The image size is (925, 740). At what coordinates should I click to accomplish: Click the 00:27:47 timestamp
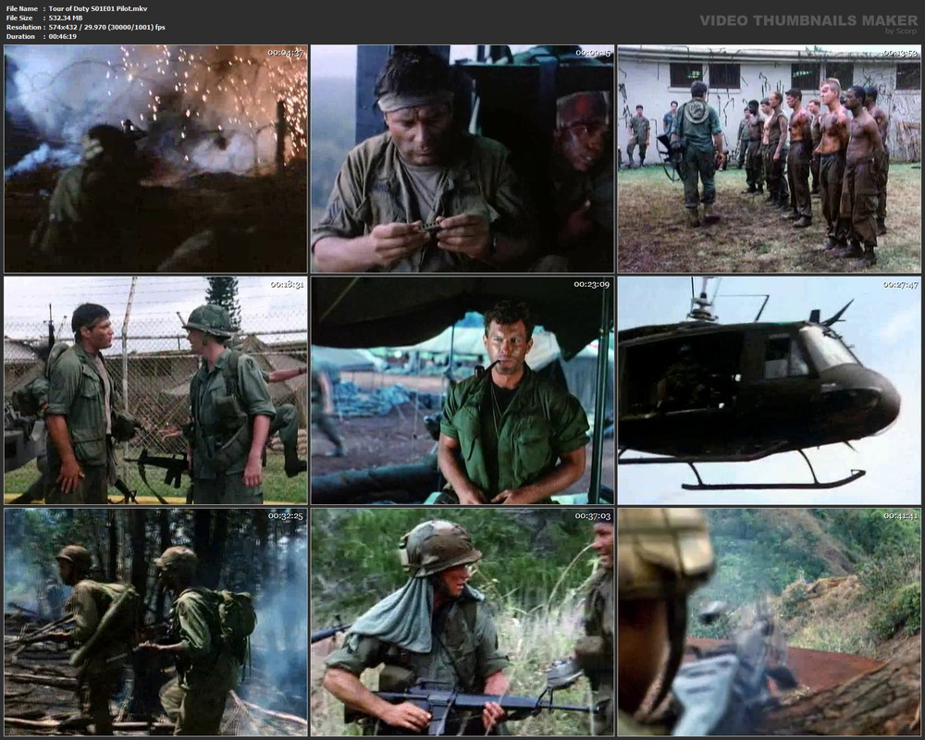click(900, 284)
